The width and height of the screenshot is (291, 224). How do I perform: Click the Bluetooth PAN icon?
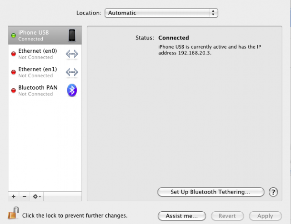click(72, 90)
